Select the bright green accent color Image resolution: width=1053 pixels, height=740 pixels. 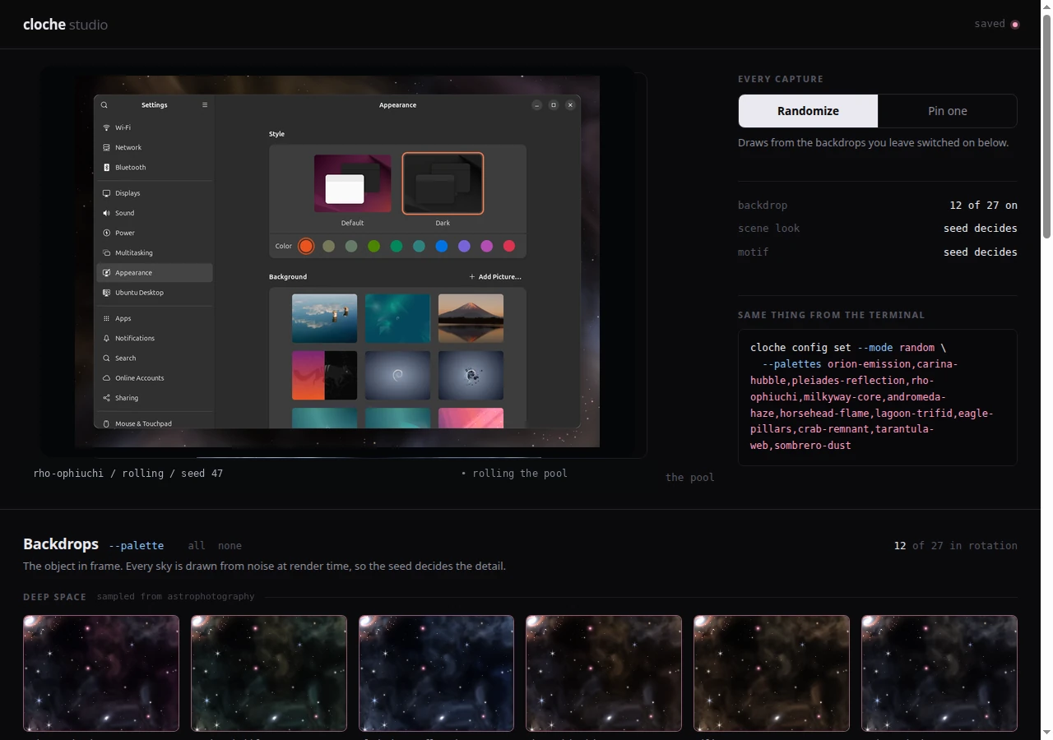[x=373, y=246]
